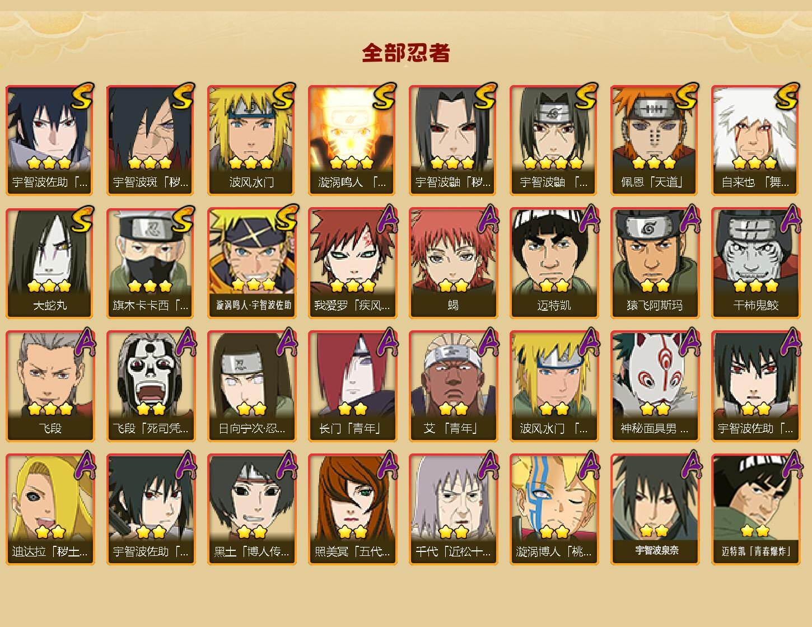This screenshot has width=812, height=627.
Task: Choose the 佩恩「天道」 ninja portrait
Action: (654, 140)
